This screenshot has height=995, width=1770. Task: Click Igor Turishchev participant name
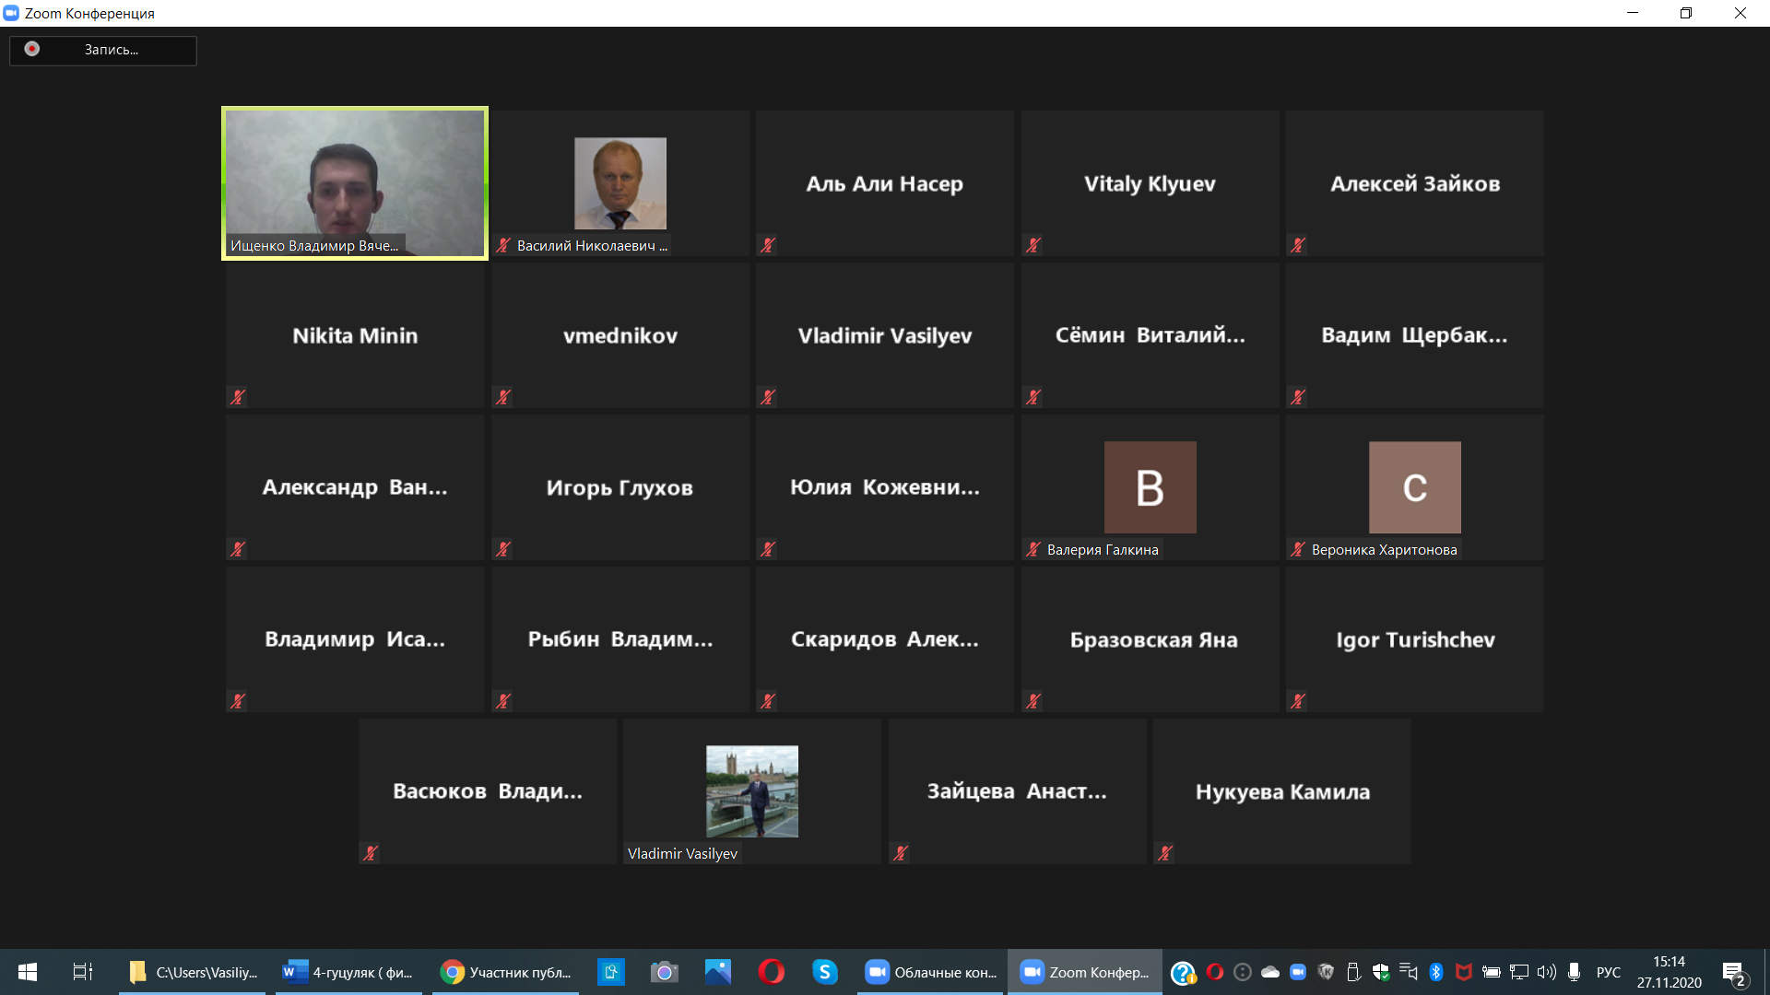coord(1414,639)
